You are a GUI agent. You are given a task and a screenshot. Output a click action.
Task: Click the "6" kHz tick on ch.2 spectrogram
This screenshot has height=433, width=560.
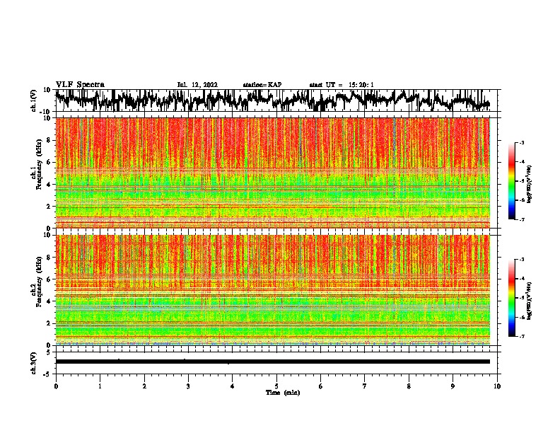[49, 279]
